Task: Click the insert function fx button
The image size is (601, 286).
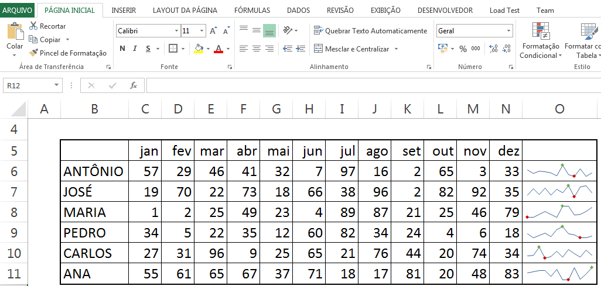Action: pyautogui.click(x=134, y=85)
